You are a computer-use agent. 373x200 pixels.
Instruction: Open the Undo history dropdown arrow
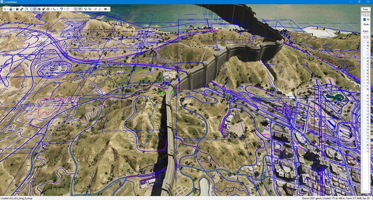pyautogui.click(x=65, y=9)
